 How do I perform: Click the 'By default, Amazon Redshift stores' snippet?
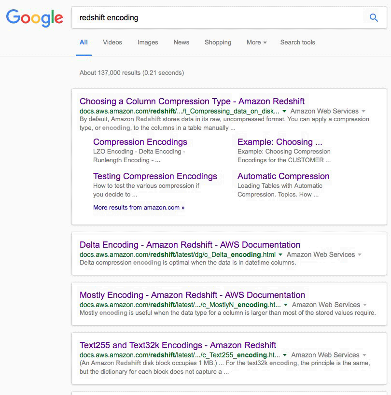tap(224, 124)
